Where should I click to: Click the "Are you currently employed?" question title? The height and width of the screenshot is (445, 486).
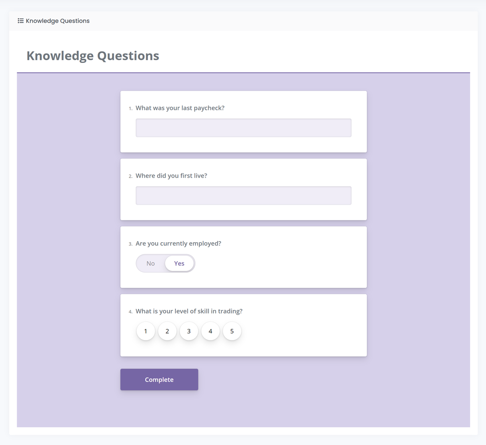pos(178,244)
